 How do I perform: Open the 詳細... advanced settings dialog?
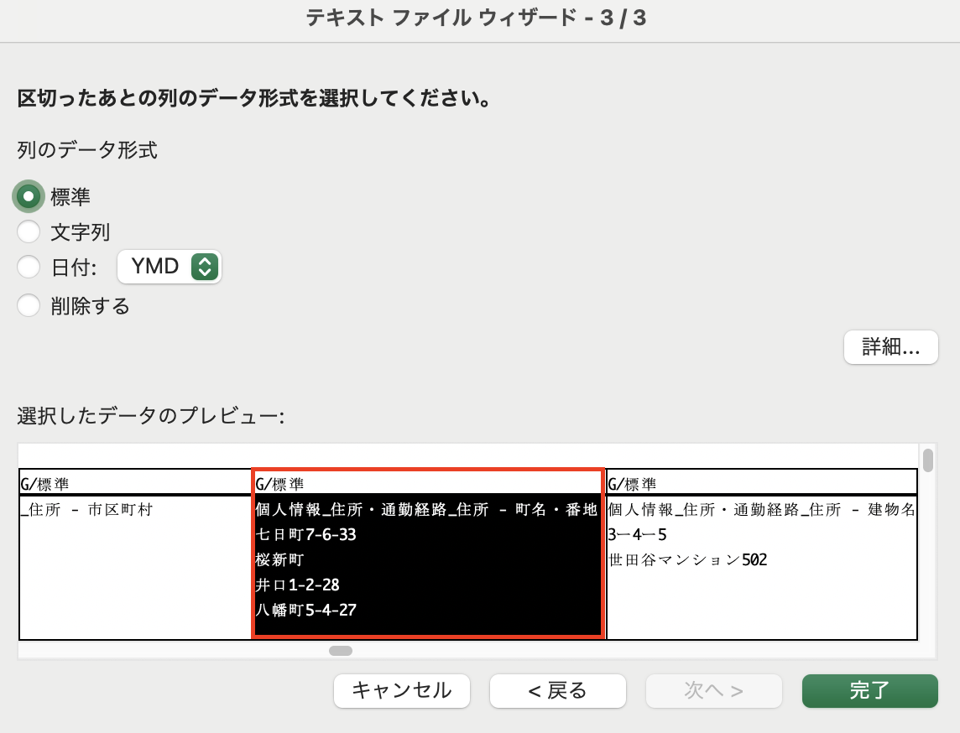coord(891,346)
